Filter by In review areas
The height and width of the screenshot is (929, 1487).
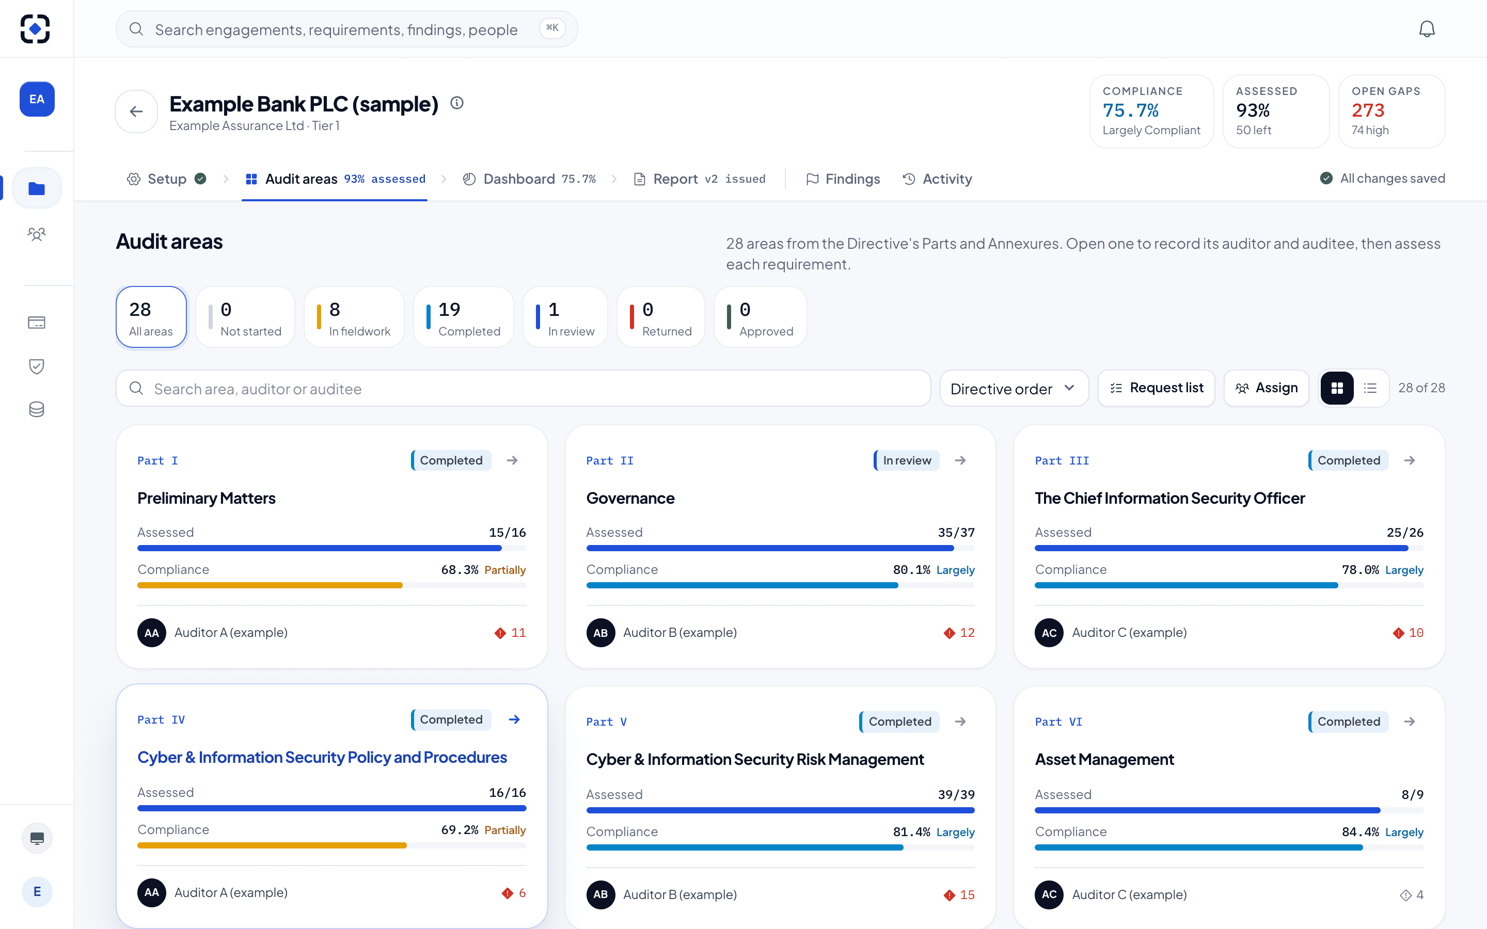tap(565, 317)
